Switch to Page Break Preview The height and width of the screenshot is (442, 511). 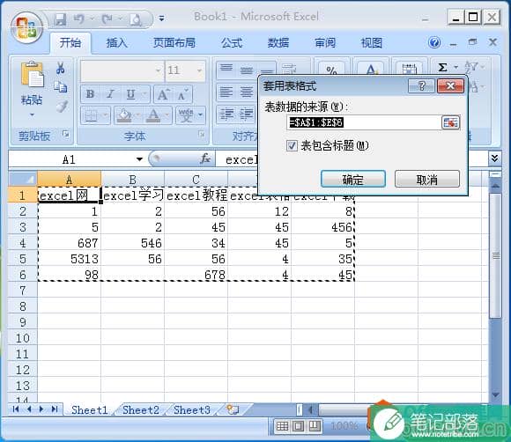point(315,426)
